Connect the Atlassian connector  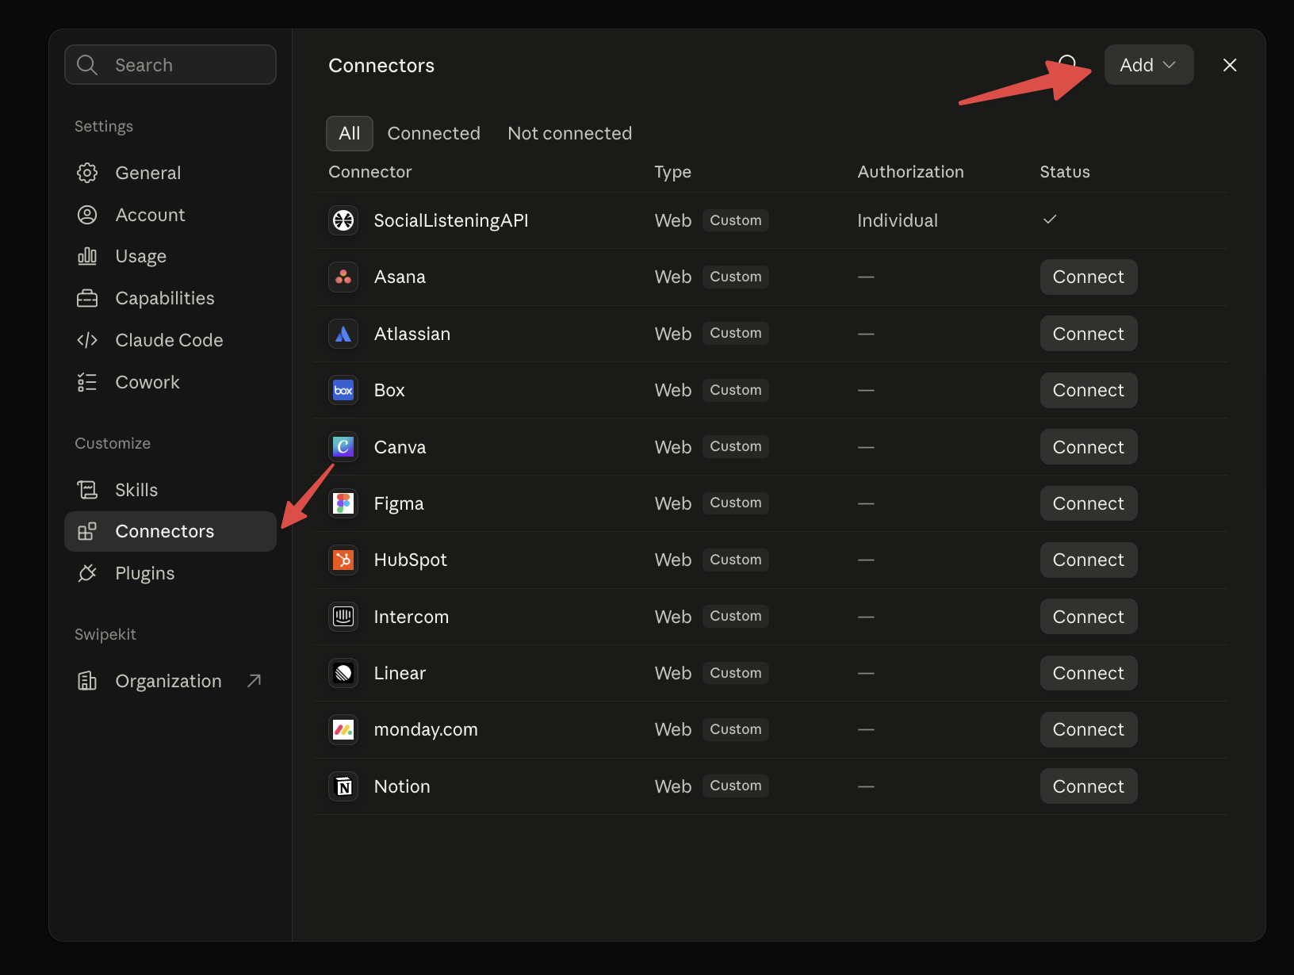(x=1089, y=334)
